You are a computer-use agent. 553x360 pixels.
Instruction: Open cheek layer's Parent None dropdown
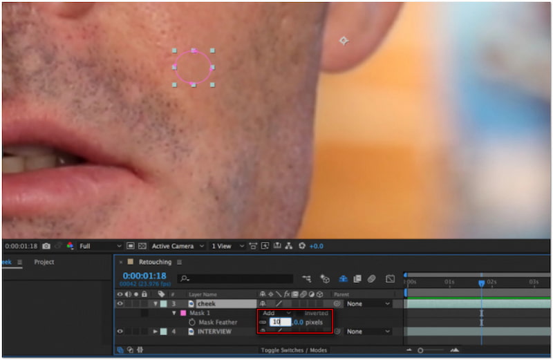(368, 303)
